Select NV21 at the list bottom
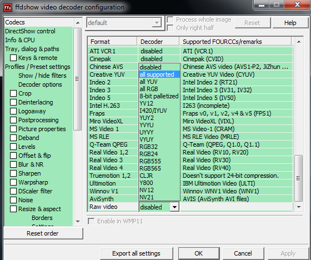The width and height of the screenshot is (311, 260). pyautogui.click(x=159, y=197)
